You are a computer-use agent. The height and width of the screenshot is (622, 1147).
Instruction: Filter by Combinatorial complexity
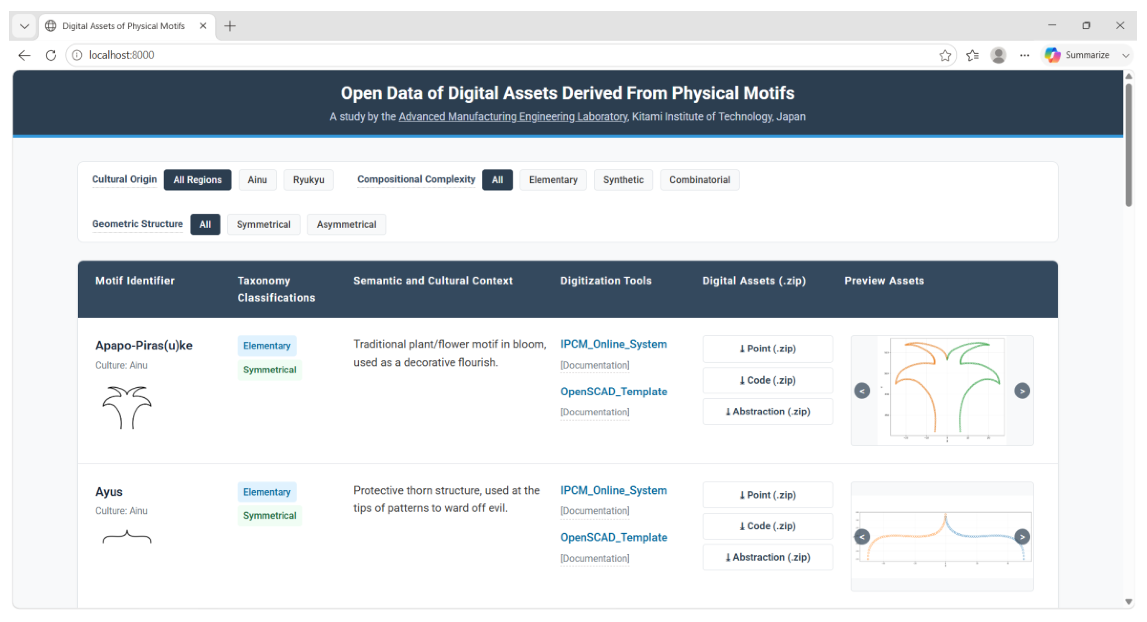(x=700, y=180)
